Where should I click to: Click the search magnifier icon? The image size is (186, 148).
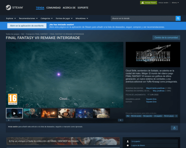coord(178,18)
